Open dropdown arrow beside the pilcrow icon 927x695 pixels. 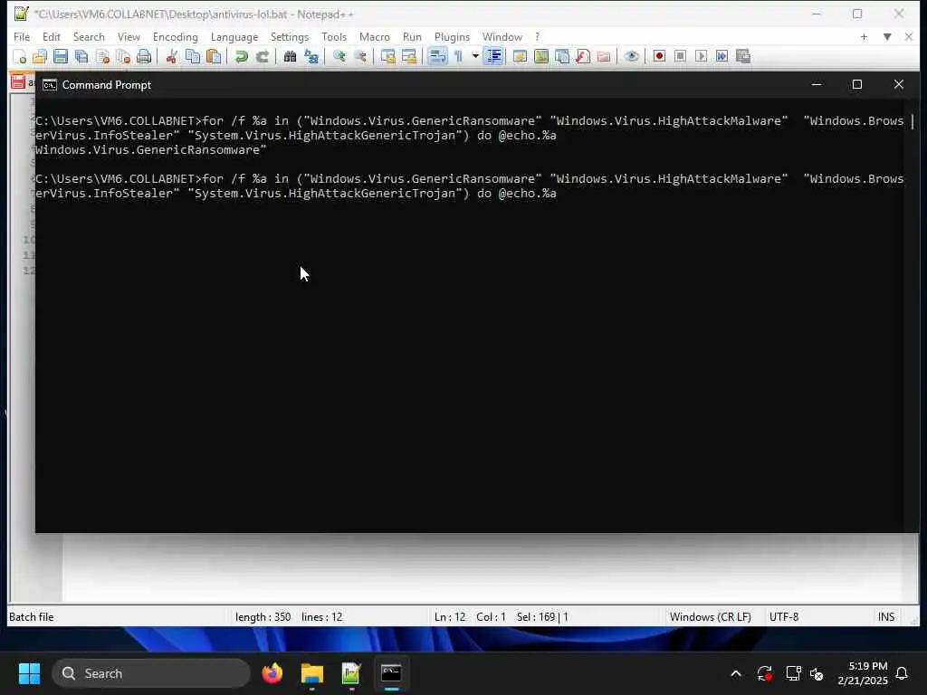coord(475,57)
